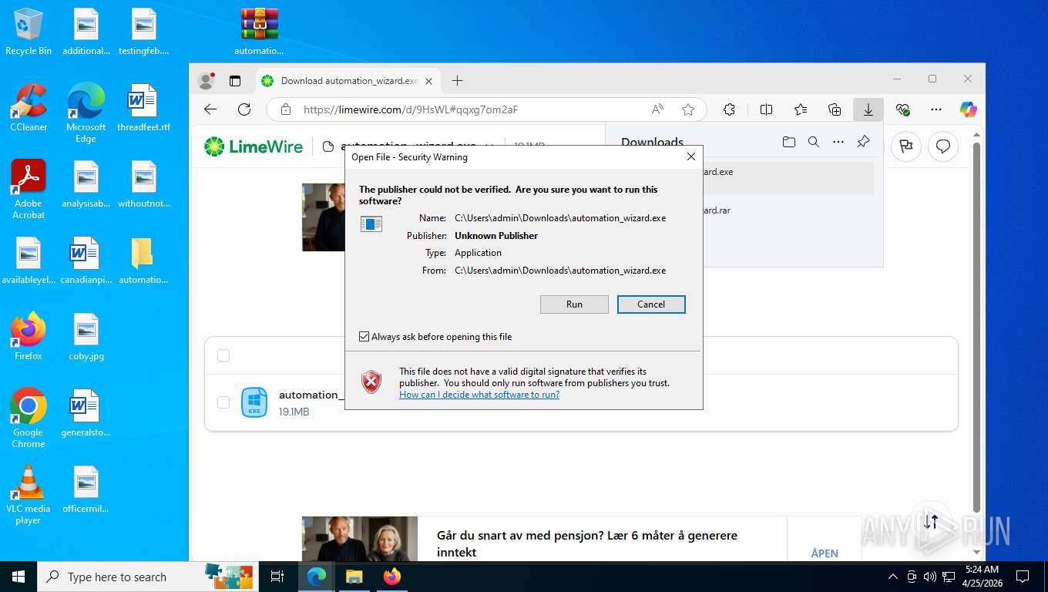
Task: Click Run in the Security Warning dialog
Action: pos(574,304)
